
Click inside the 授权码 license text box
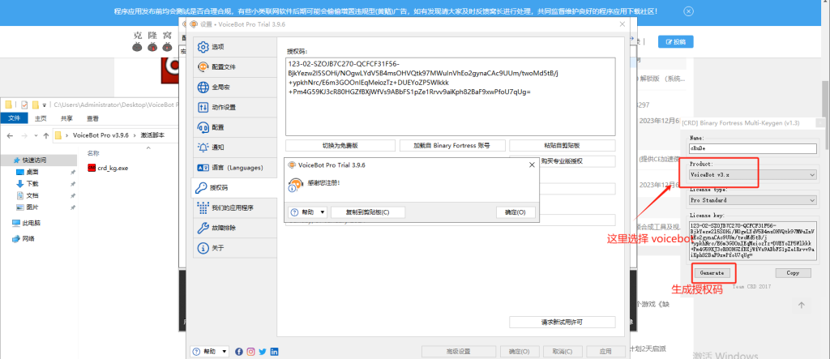pyautogui.click(x=451, y=96)
